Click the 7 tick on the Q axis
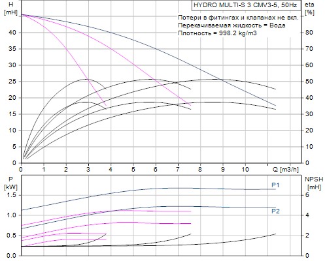 click(178, 170)
